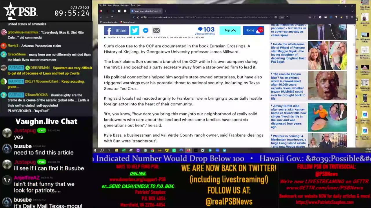Click the Facebook Share button

pos(117,30)
